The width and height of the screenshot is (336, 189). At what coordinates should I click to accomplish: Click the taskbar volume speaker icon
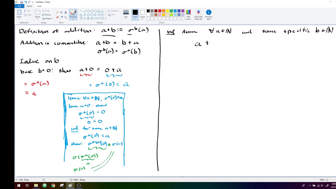(x=322, y=186)
